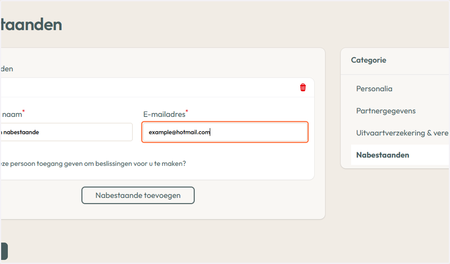The width and height of the screenshot is (450, 264).
Task: Click the Nabestaande toevoegen button
Action: (138, 195)
